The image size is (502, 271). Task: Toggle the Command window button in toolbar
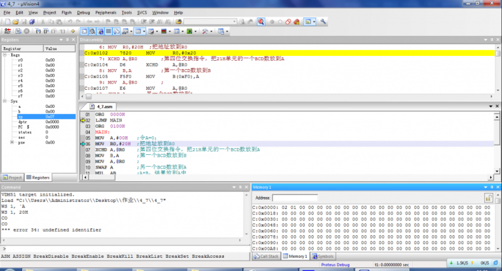(x=84, y=31)
